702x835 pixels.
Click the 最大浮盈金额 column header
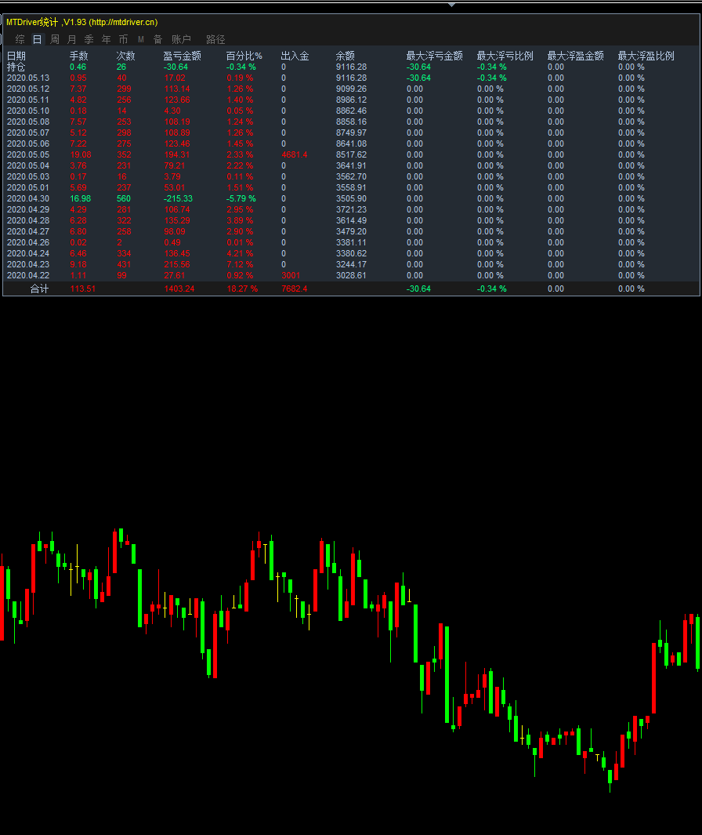(x=575, y=56)
